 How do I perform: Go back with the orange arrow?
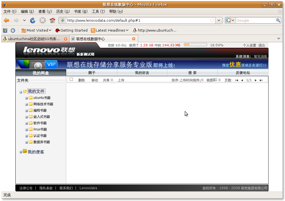pos(7,20)
